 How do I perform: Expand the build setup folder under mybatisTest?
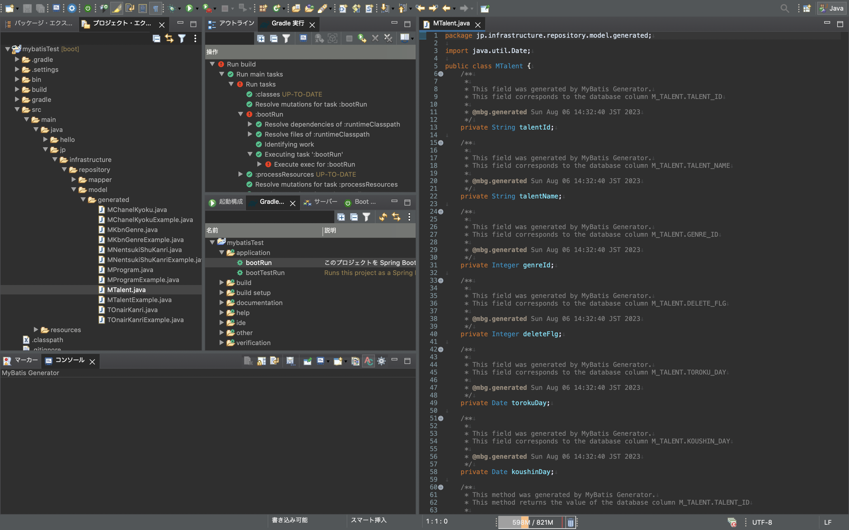222,293
